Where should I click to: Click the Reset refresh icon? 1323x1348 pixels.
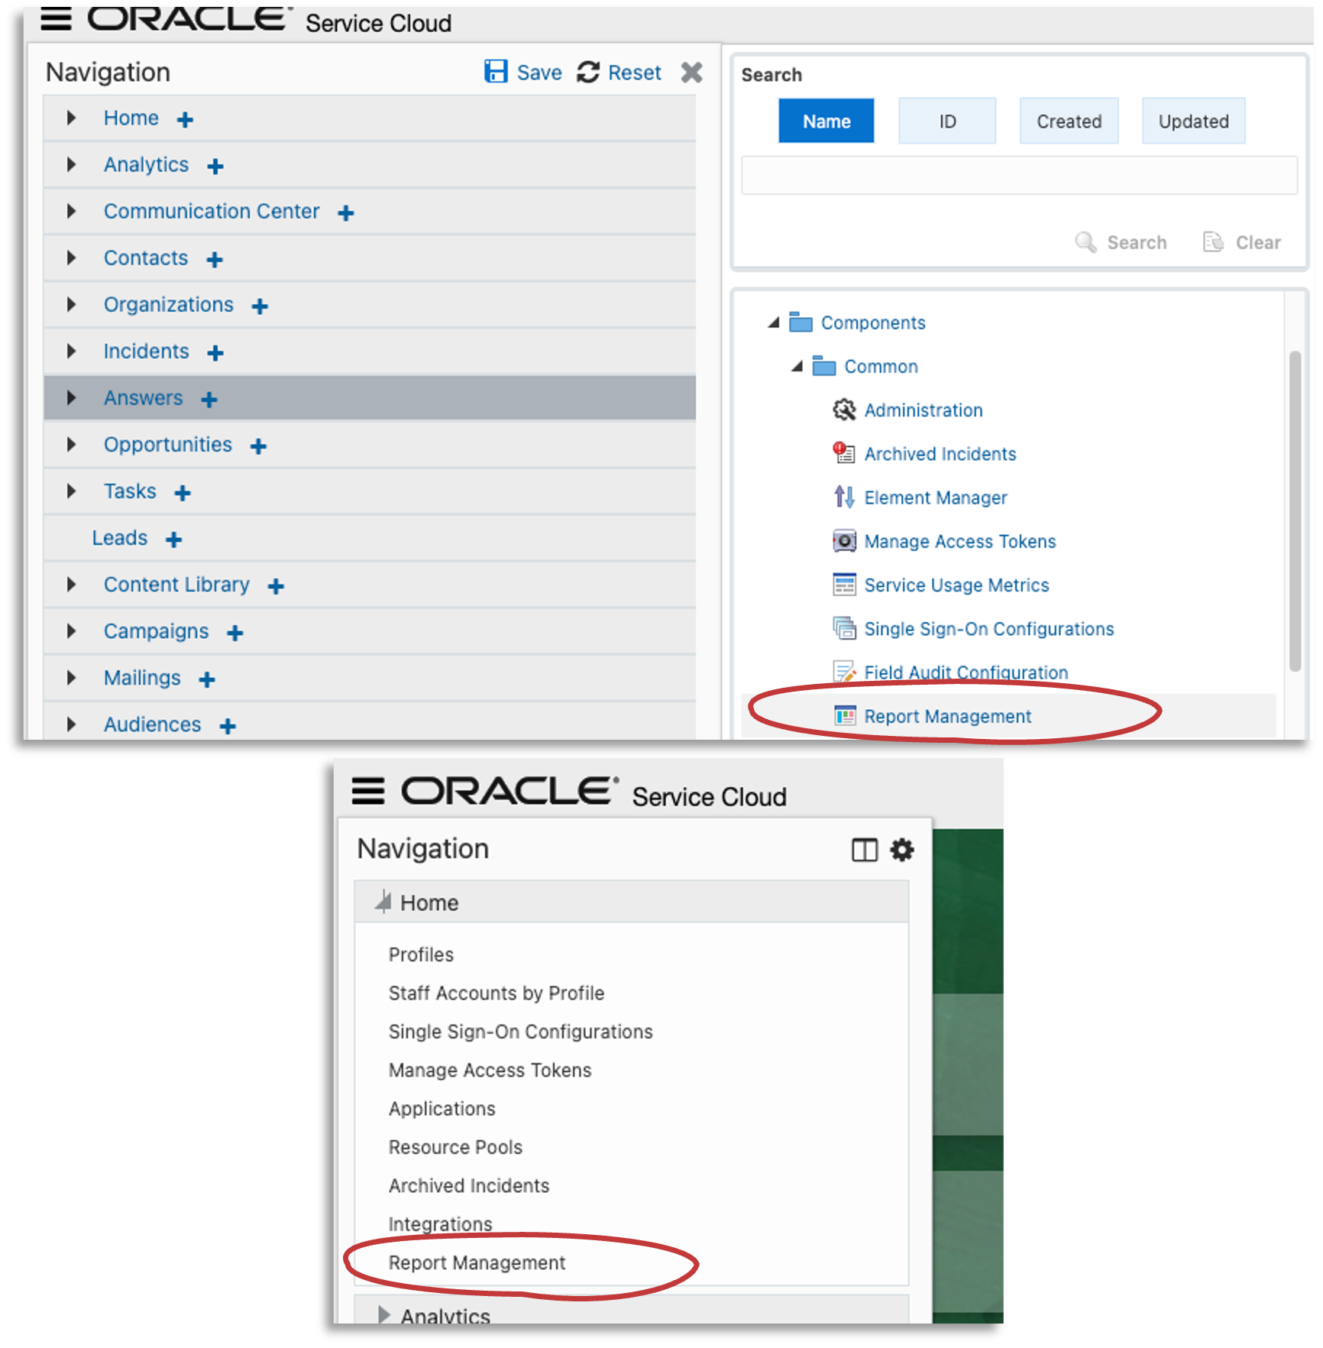[x=588, y=72]
